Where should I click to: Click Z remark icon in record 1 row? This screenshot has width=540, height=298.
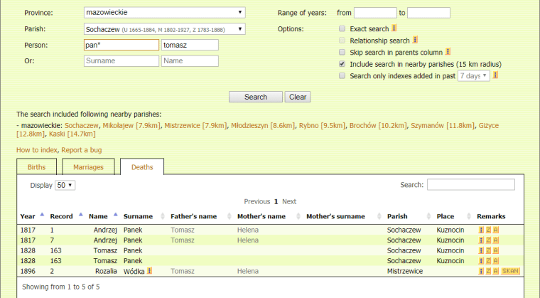(x=488, y=230)
